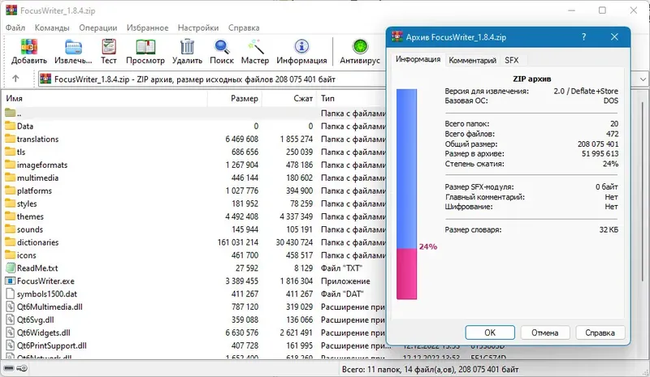Select the tls folder row
Image resolution: width=650 pixels, height=377 pixels.
tap(194, 152)
